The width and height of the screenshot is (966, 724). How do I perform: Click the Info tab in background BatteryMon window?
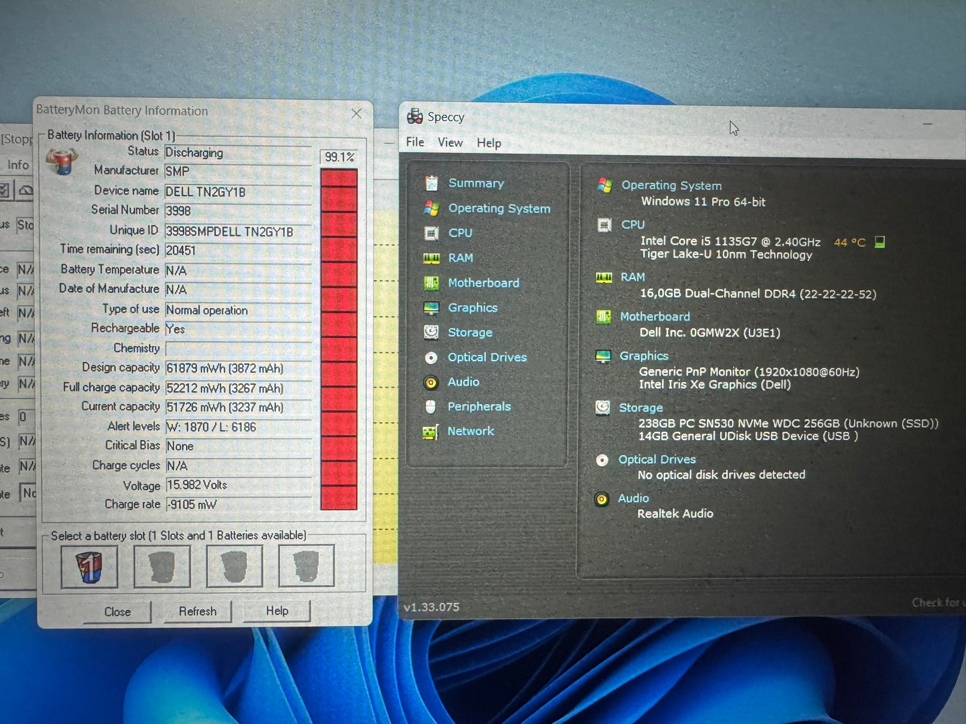pos(18,165)
